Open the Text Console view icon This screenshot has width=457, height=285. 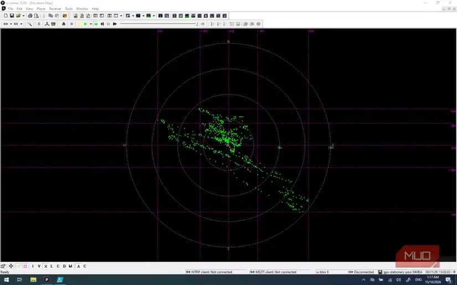click(88, 15)
